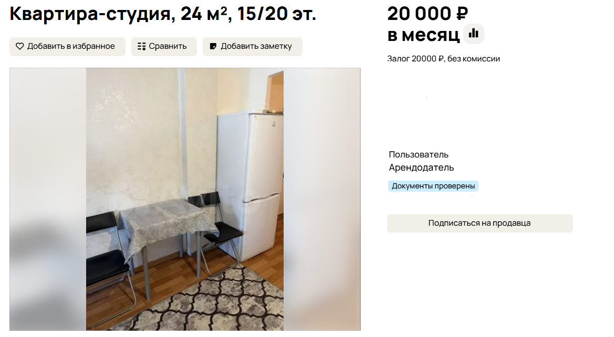Click Подписаться на продавца
The width and height of the screenshot is (614, 337).
tap(480, 223)
